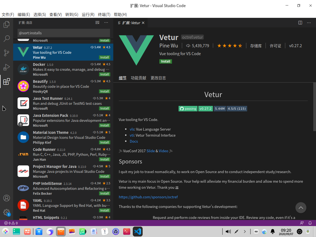Click the star rating of Vetur

tap(230, 46)
